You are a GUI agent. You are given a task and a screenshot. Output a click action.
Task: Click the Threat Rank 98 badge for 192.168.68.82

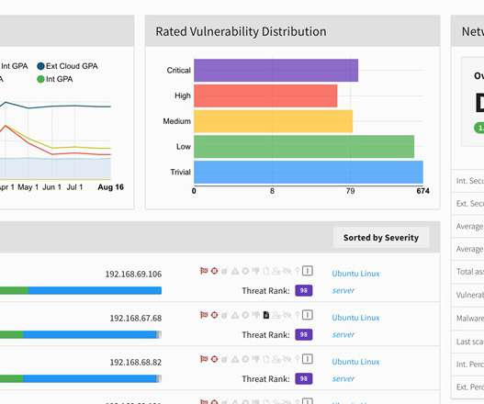(x=304, y=378)
